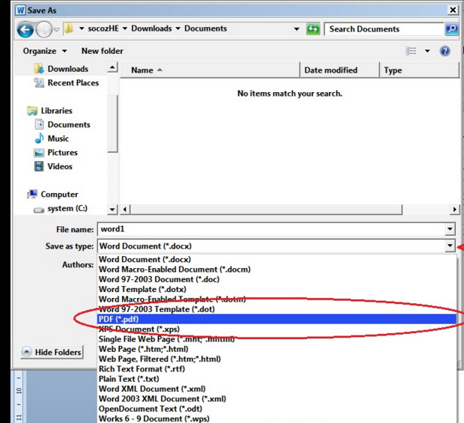The width and height of the screenshot is (464, 423).
Task: Sort by Type column header
Action: pyautogui.click(x=419, y=70)
